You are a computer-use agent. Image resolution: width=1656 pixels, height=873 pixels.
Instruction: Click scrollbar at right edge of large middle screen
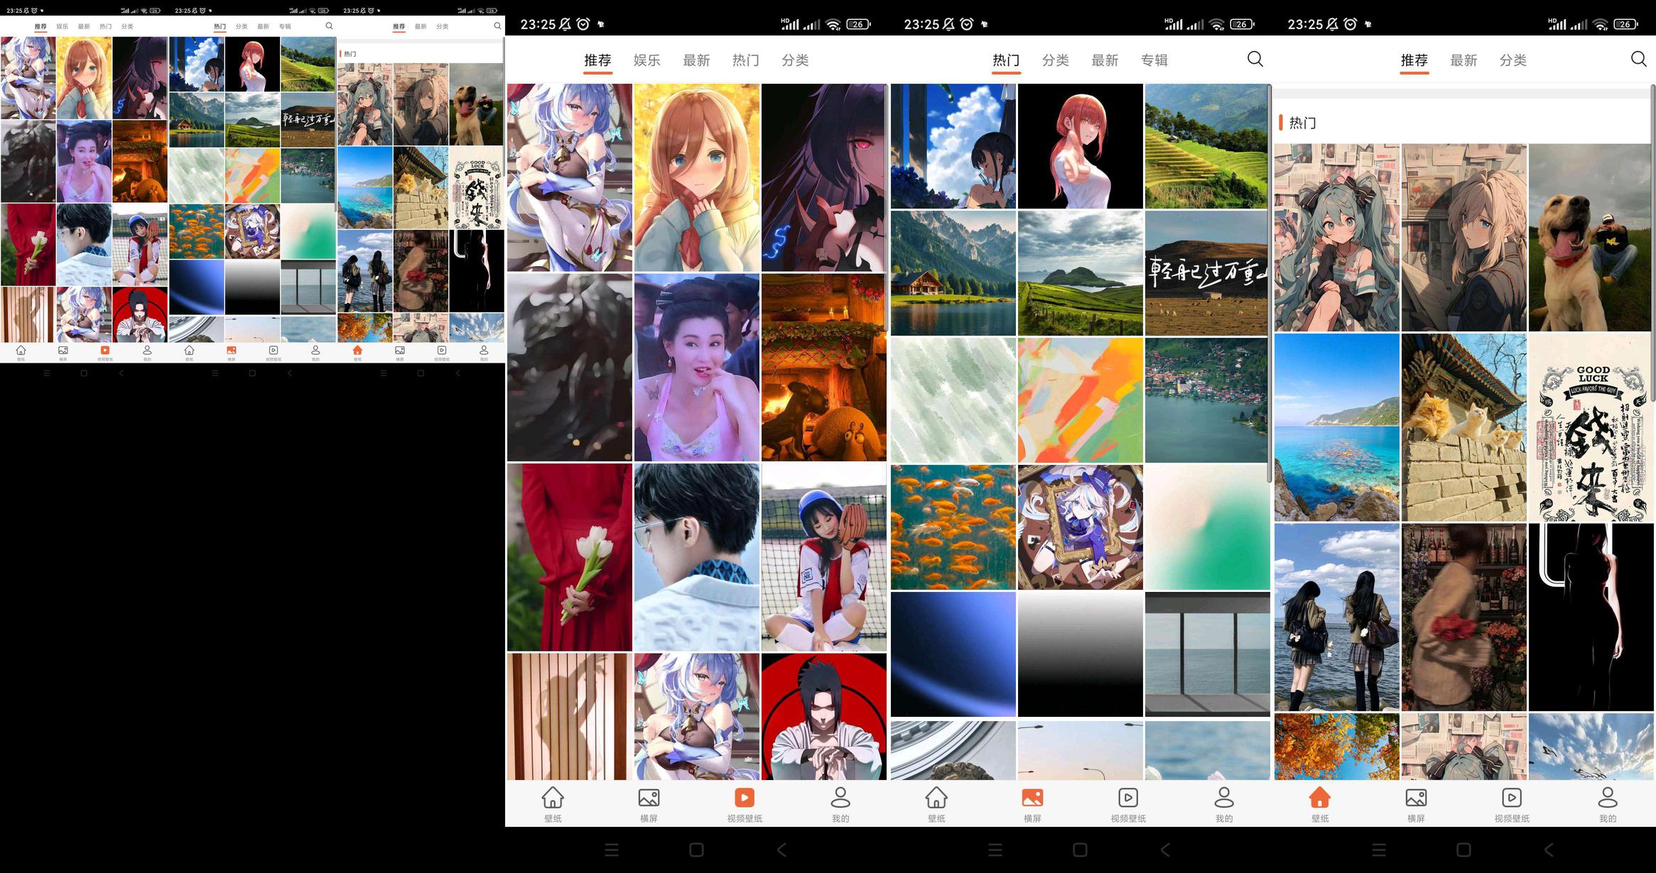point(1270,284)
